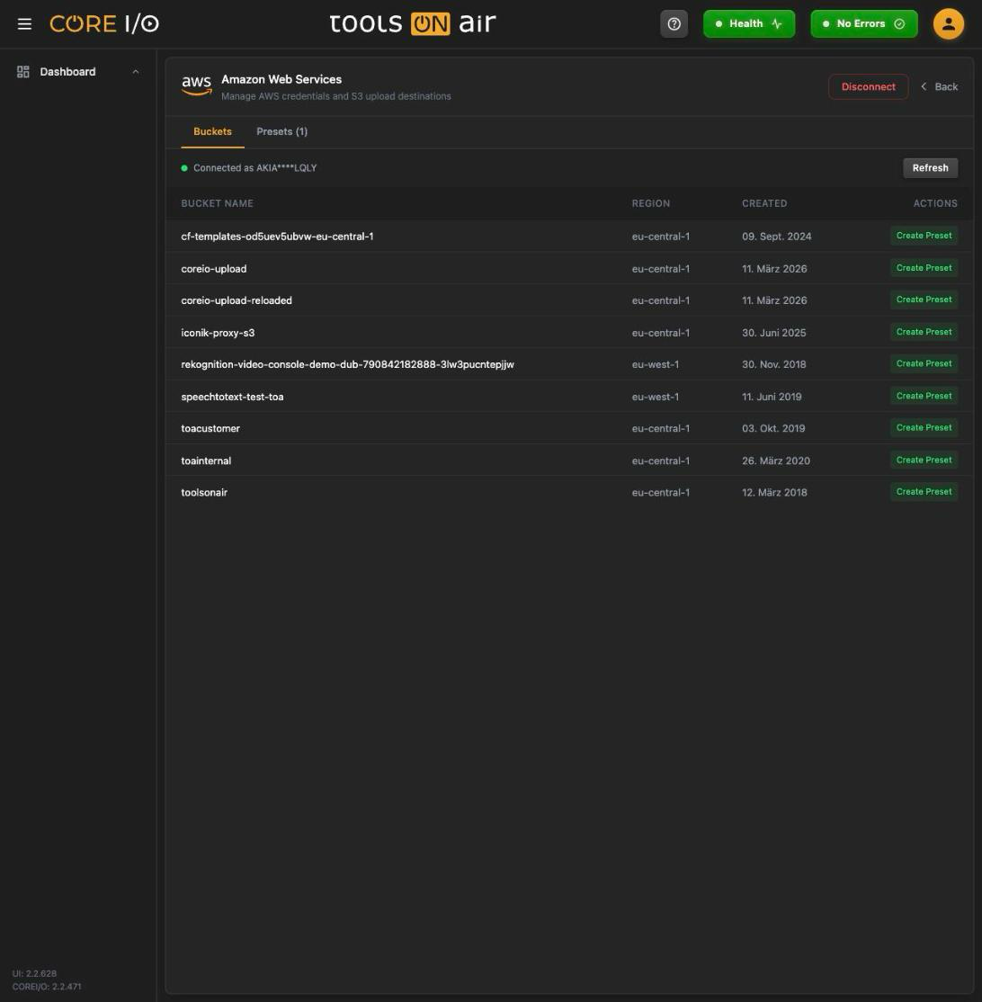Click date 26. März 2020
Image resolution: width=982 pixels, height=1002 pixels.
(776, 461)
